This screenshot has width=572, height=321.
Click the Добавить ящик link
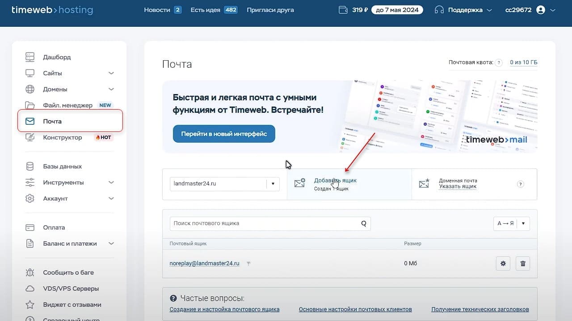click(335, 180)
